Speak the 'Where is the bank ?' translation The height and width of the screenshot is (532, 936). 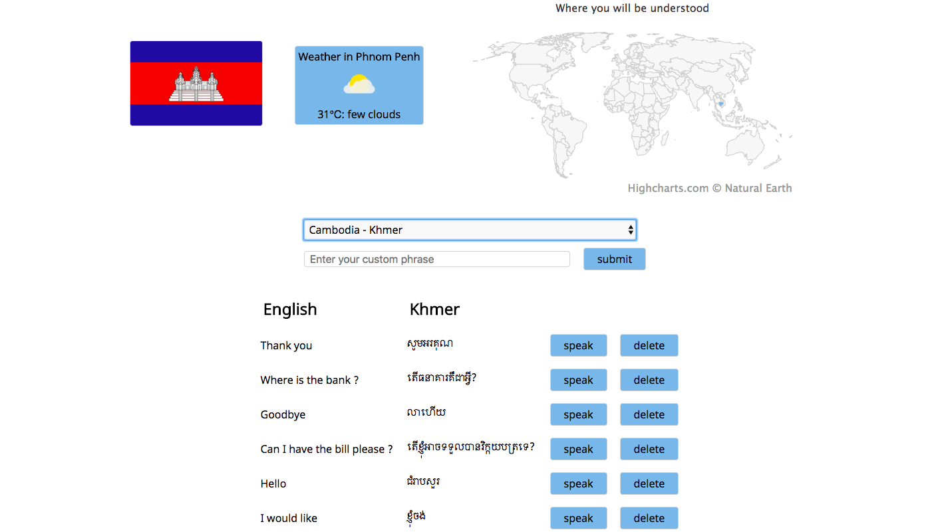[578, 380]
